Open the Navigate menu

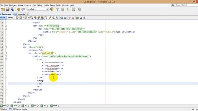tap(13, 5)
